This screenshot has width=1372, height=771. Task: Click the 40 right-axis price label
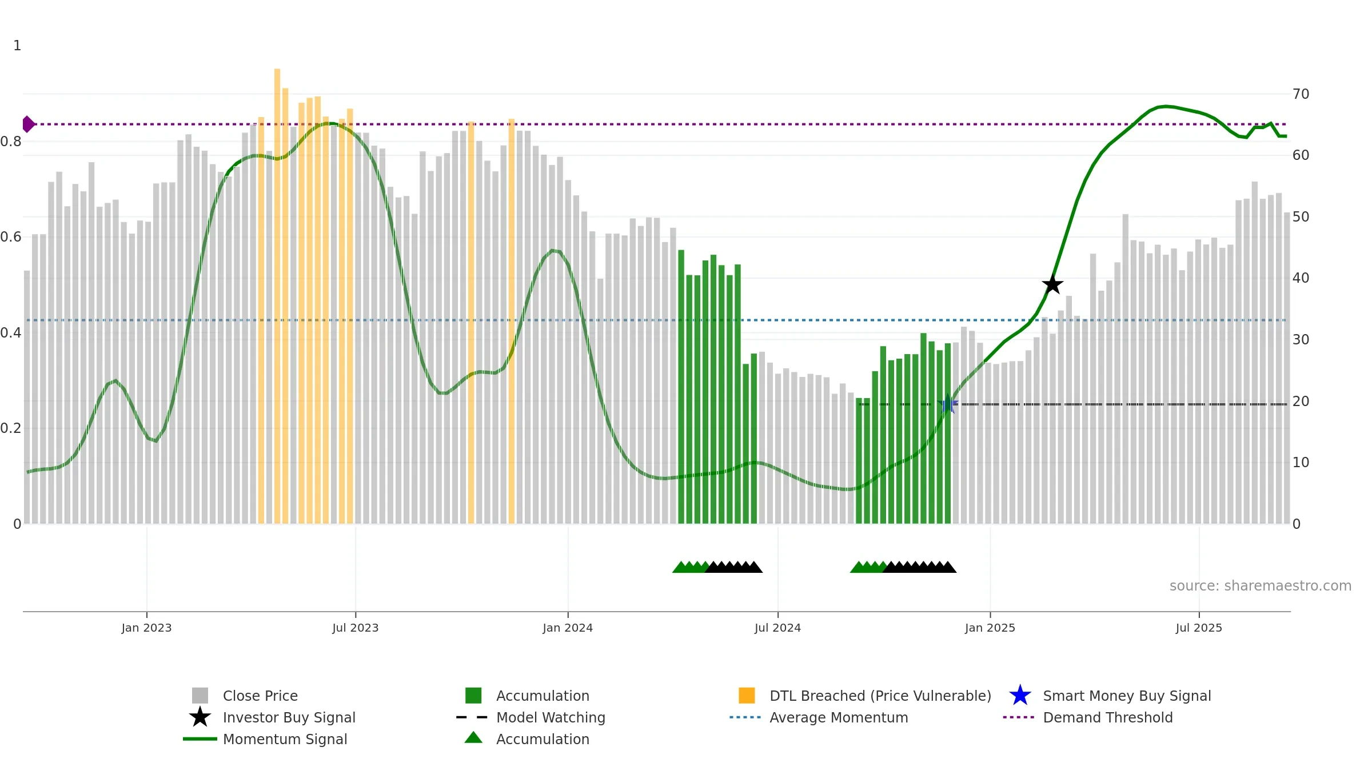click(1301, 278)
